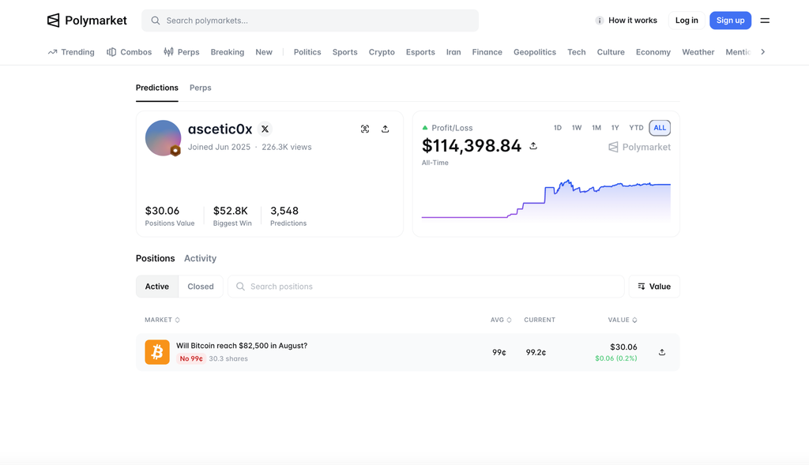Click the Combos icon
Screen dimensions: 809x465
pyautogui.click(x=111, y=52)
